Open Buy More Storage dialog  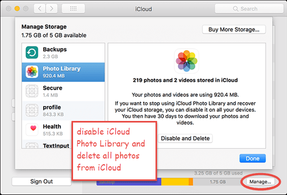pos(234,29)
